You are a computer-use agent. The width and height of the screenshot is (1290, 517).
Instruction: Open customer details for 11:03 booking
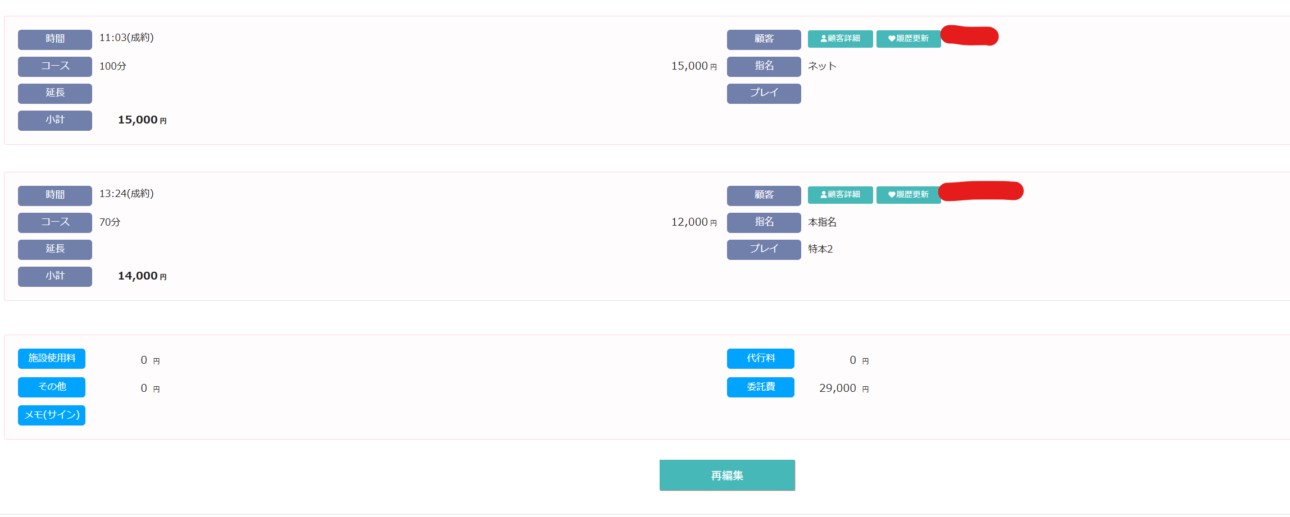coord(840,39)
